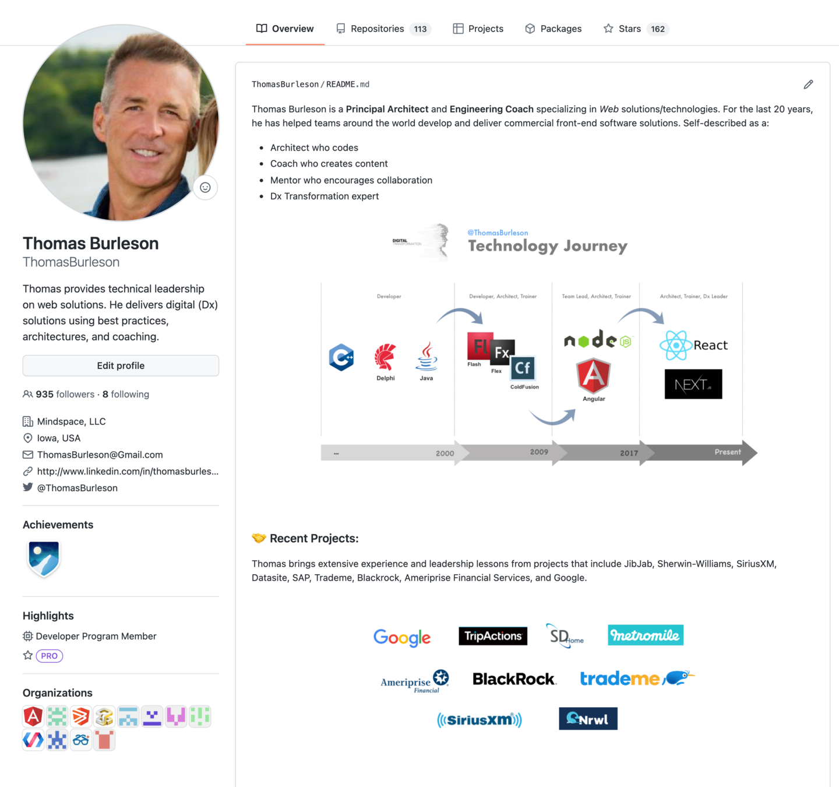Switch to the Repositories tab
The image size is (839, 787).
click(x=383, y=29)
